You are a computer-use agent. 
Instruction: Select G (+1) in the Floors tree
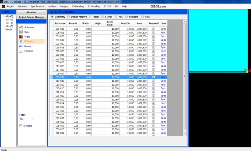click(9, 23)
